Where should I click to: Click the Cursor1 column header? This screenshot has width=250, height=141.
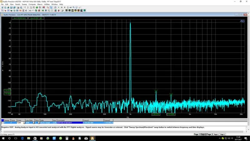point(93,120)
